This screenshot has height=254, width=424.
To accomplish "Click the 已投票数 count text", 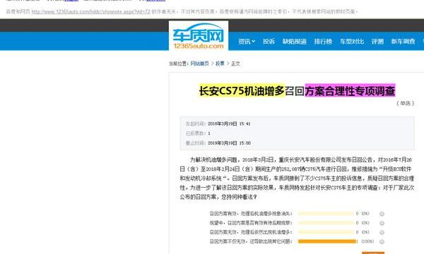I will click(198, 133).
